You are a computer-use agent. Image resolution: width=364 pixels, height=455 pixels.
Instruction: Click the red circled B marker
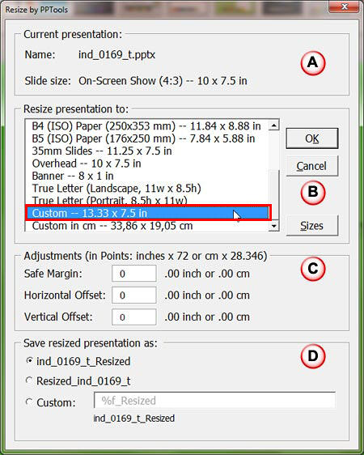[313, 192]
